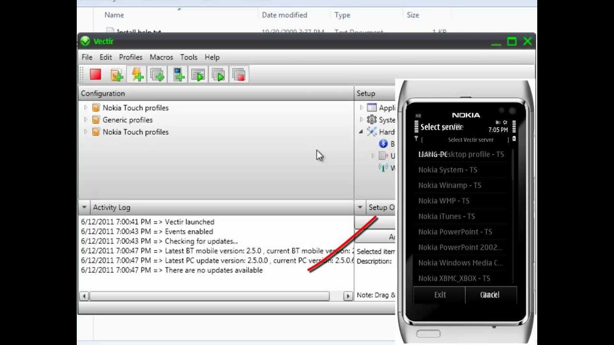This screenshot has width=614, height=345.
Task: Open the Tools menu
Action: [x=189, y=57]
